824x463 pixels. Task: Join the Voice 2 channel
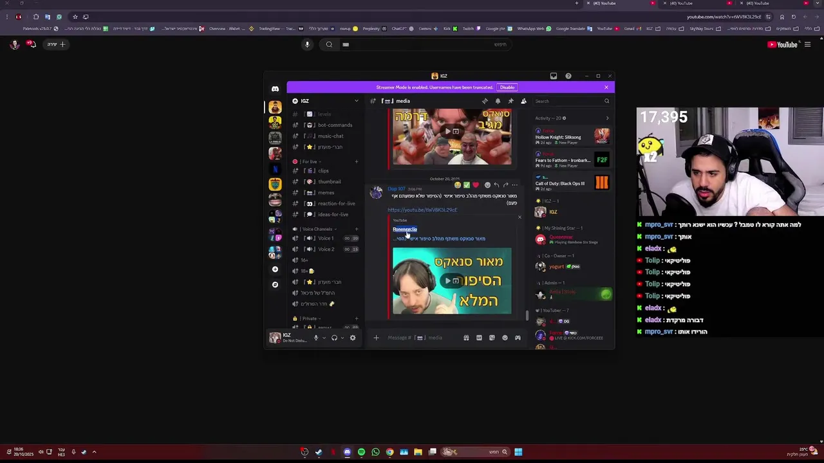326,250
